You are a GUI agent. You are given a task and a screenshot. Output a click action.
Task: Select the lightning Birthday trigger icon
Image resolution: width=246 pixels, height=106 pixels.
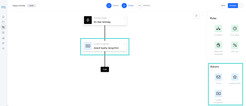(88, 20)
